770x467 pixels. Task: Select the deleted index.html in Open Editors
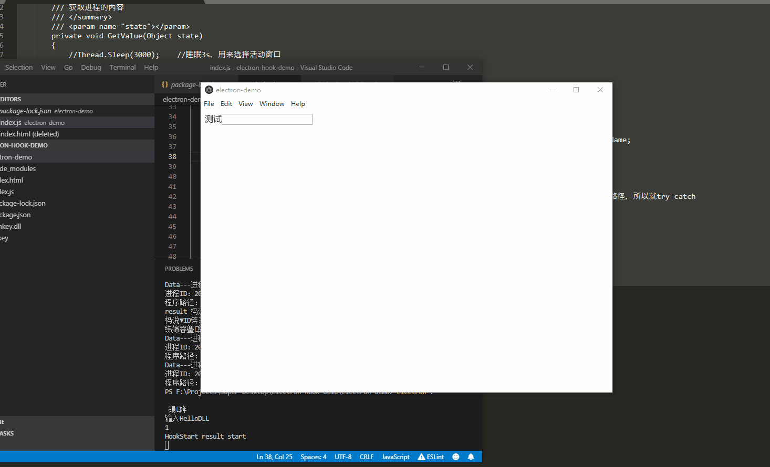click(30, 134)
